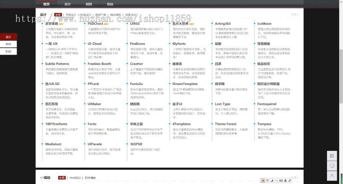
Task: Open the 字体之家 site link
Action: (136, 124)
